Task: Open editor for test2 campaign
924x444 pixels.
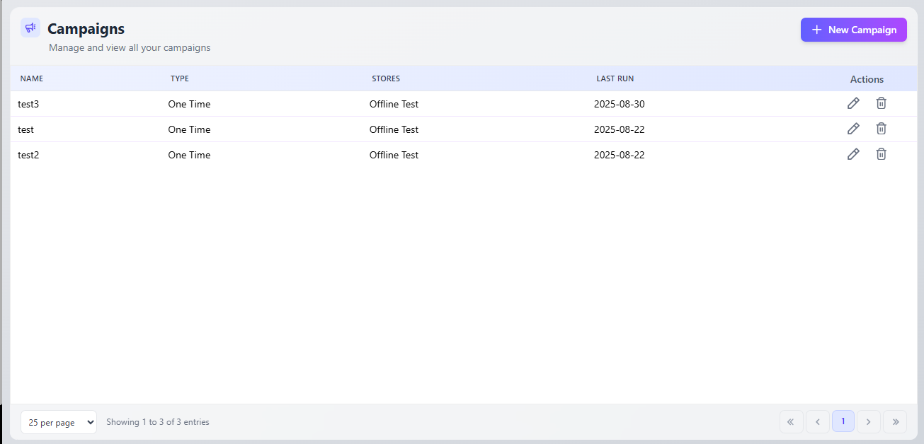Action: pos(853,154)
